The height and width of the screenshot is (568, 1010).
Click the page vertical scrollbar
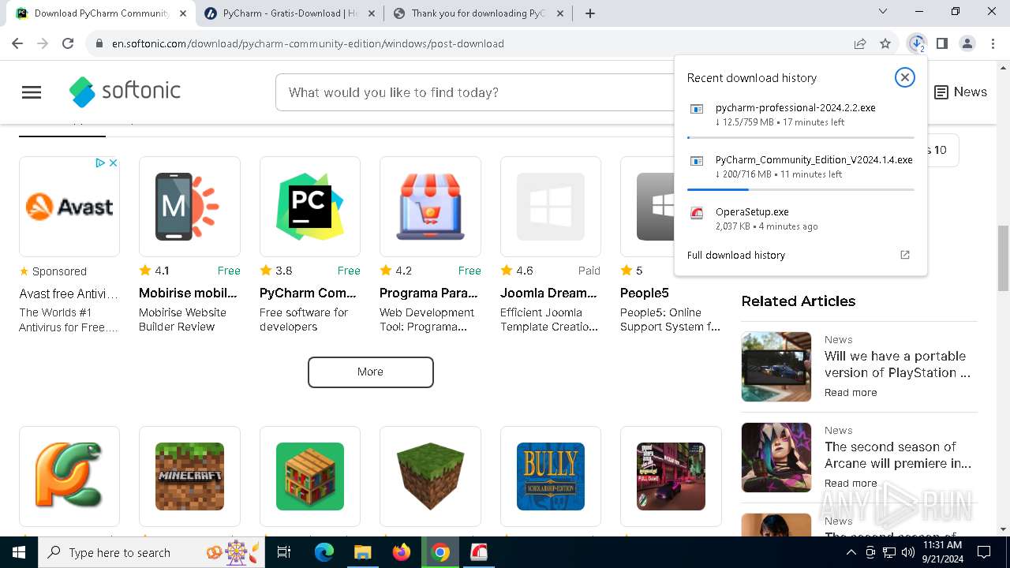tap(1003, 260)
